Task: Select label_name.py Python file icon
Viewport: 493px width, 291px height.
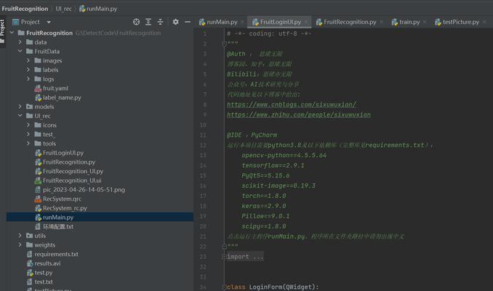Action: [38, 97]
